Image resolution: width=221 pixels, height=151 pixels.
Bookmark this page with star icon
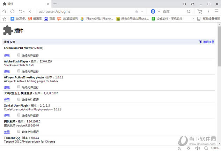[x=137, y=12]
